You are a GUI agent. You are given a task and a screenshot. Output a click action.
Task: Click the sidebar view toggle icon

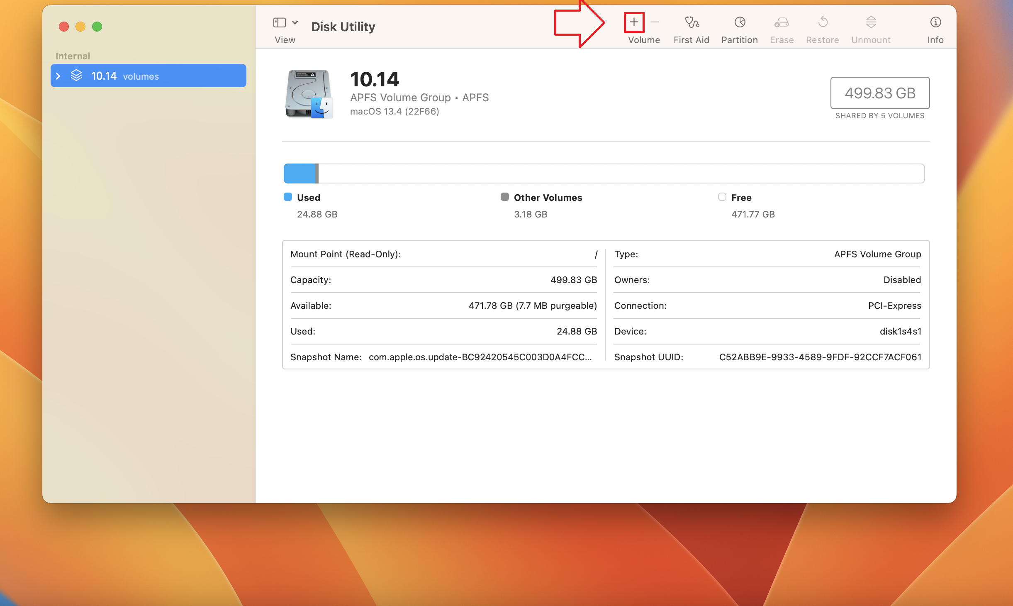[x=279, y=22]
